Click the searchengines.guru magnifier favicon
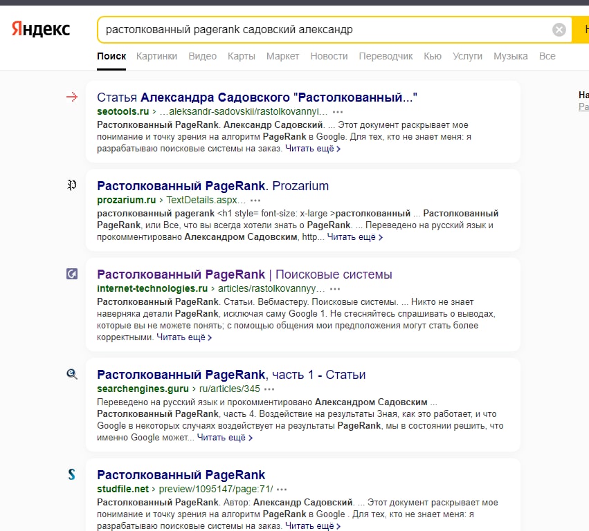589x531 pixels. pos(72,374)
